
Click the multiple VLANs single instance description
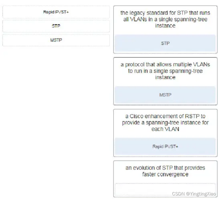tap(165, 71)
